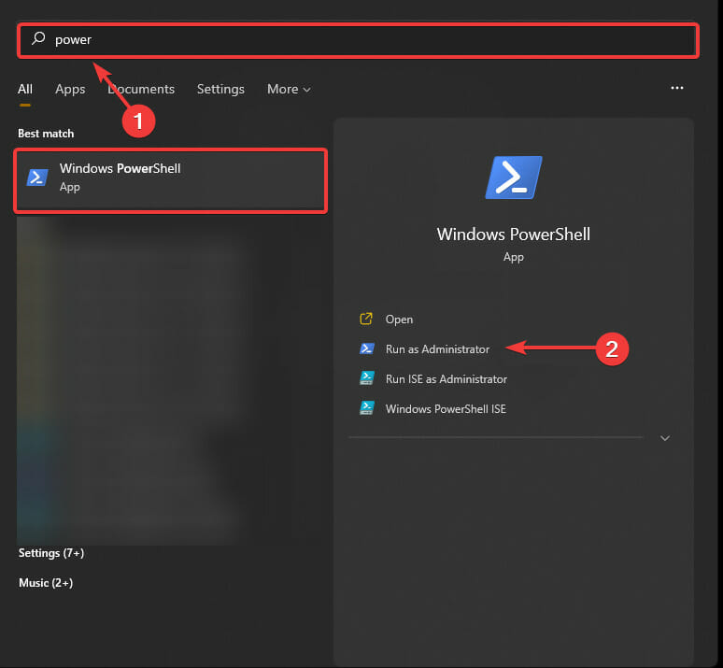This screenshot has width=723, height=668.
Task: Choose Run ISE as Administrator
Action: coord(447,379)
